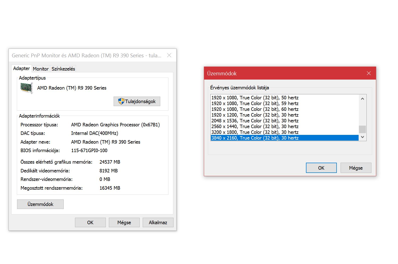Image resolution: width=398 pixels, height=264 pixels.
Task: Select 1920 x 1080, 59 hertz mode
Action: tap(285, 103)
